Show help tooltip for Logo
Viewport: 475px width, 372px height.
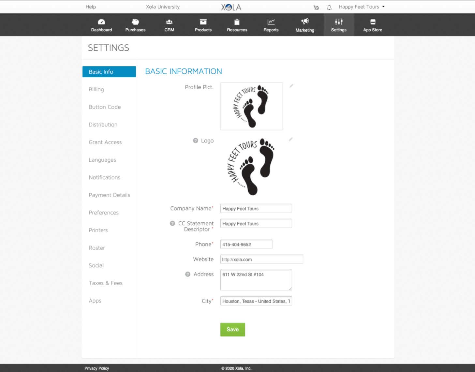click(196, 141)
